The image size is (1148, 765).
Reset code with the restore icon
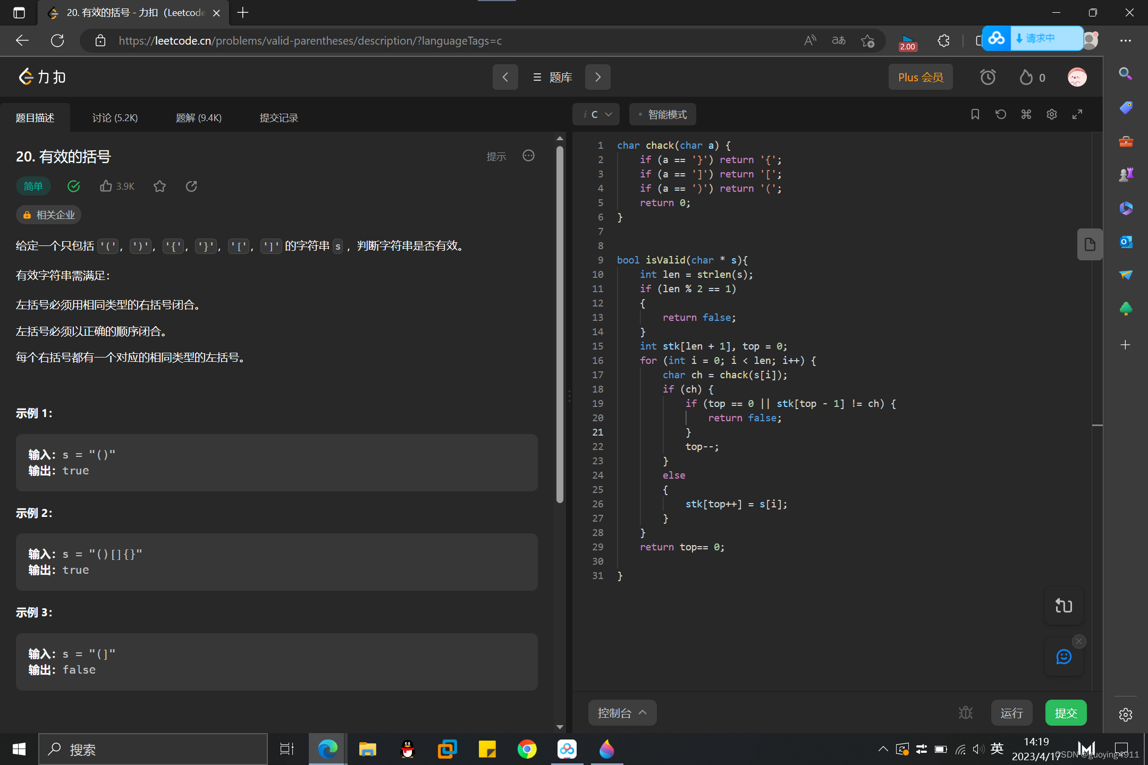(x=1000, y=114)
